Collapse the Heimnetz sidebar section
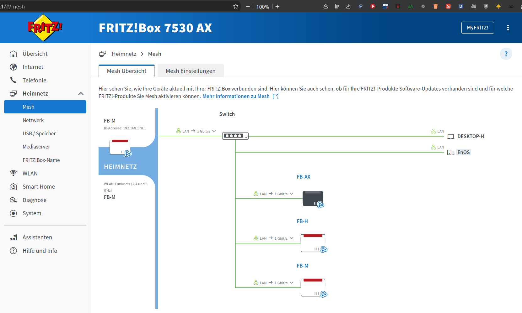 (x=81, y=94)
